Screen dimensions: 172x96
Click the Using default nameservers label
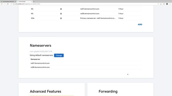[41, 55]
